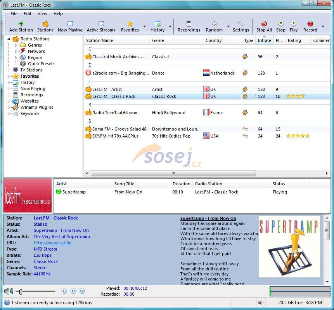Image resolution: width=334 pixels, height=310 pixels.
Task: Click the green status dot beside Supertramp
Action: (x=58, y=192)
